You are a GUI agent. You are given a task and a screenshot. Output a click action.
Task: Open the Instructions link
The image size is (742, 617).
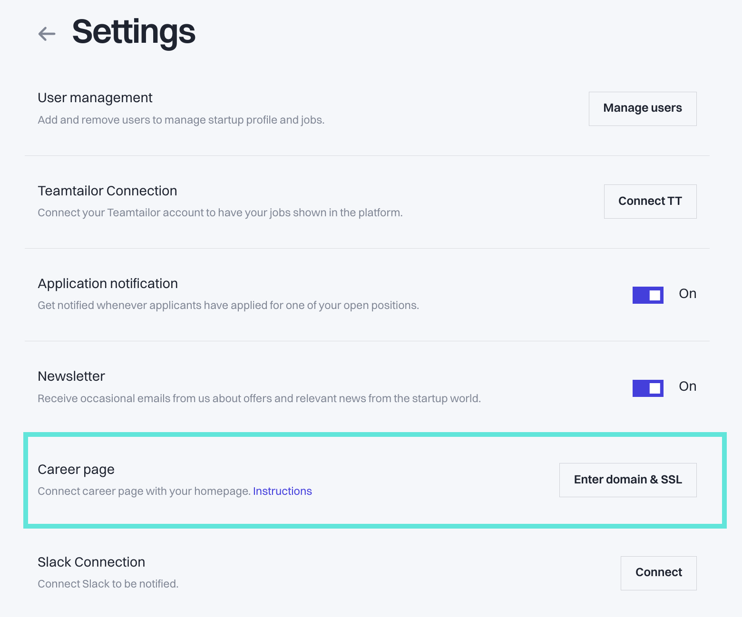pos(283,491)
